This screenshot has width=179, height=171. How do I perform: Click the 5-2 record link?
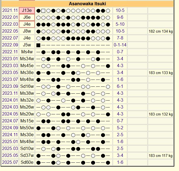click(x=120, y=128)
